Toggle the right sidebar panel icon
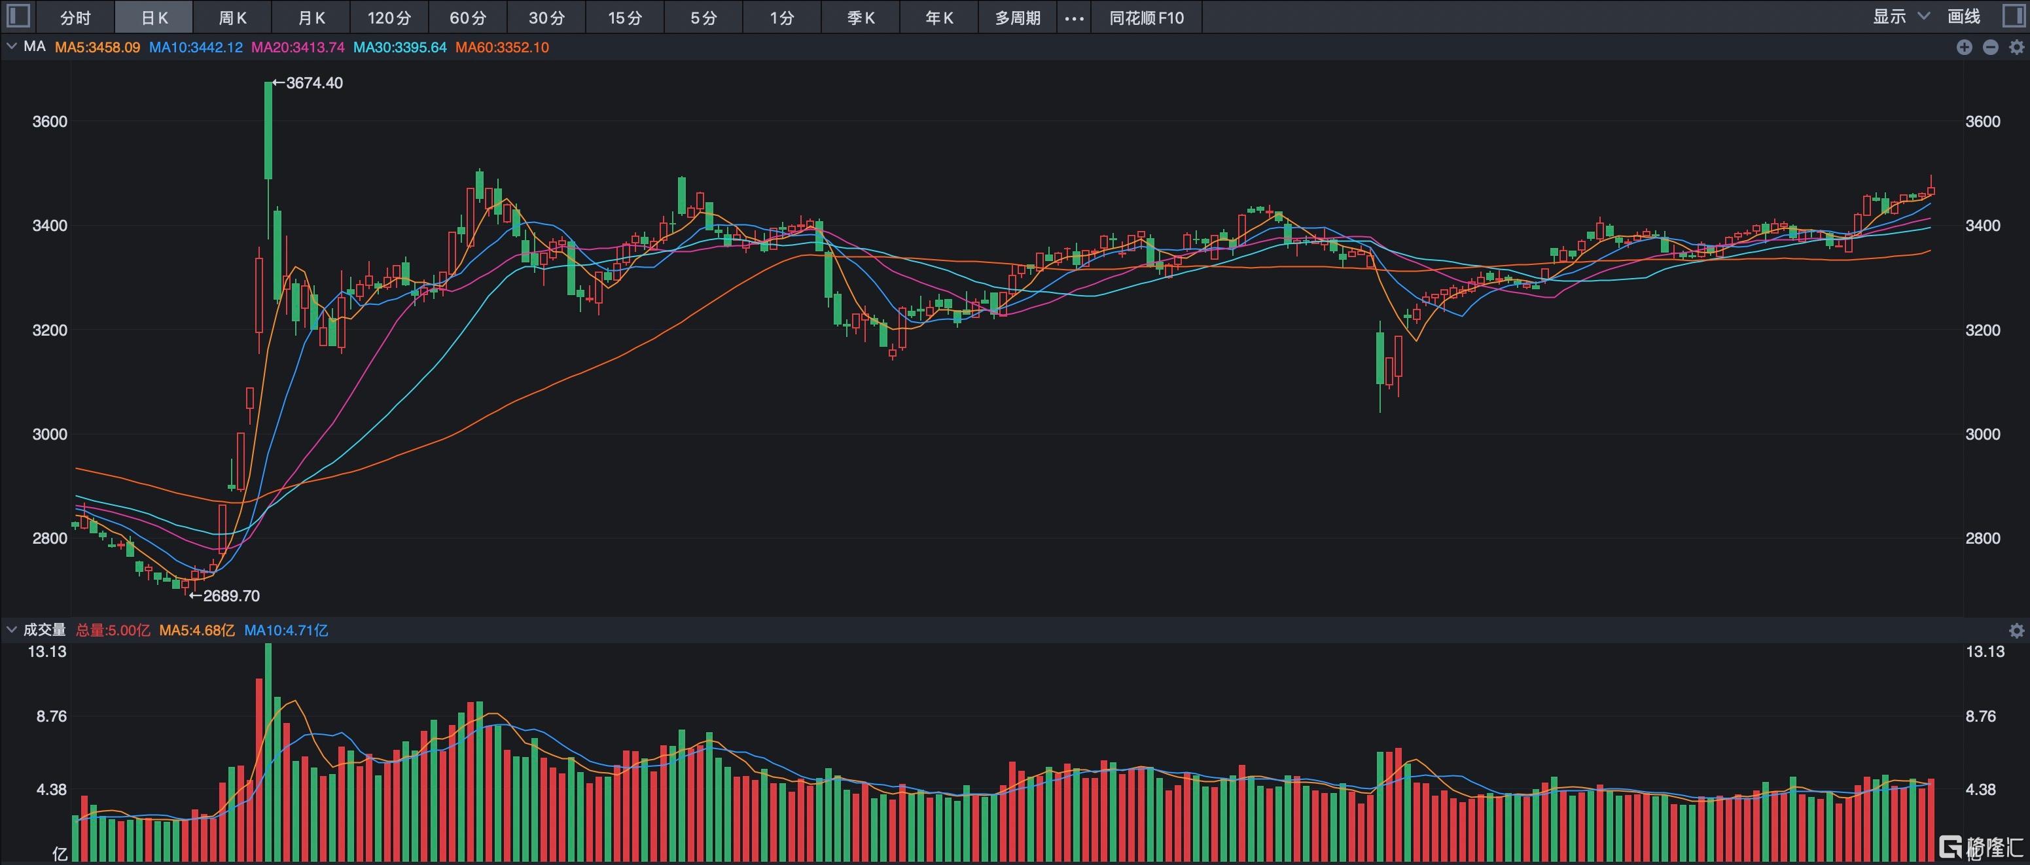Viewport: 2030px width, 865px height. tap(2013, 16)
